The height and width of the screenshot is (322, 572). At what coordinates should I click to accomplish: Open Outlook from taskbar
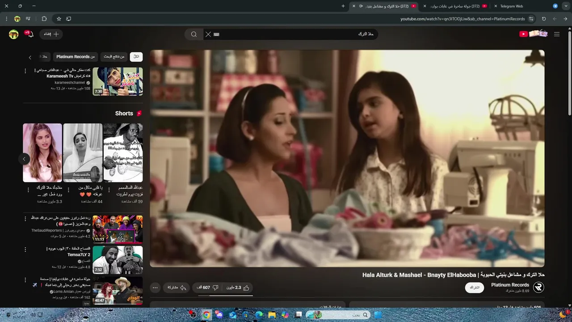click(232, 315)
